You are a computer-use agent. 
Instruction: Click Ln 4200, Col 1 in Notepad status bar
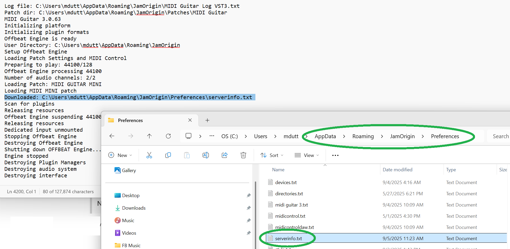(21, 192)
